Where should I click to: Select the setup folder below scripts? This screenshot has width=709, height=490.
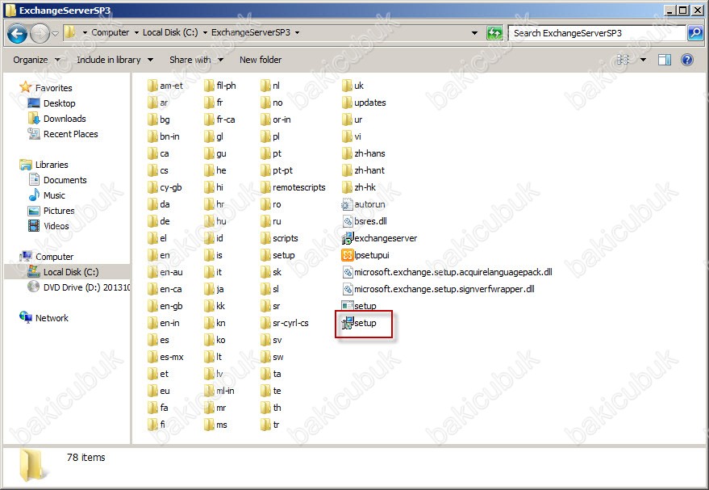tap(277, 255)
